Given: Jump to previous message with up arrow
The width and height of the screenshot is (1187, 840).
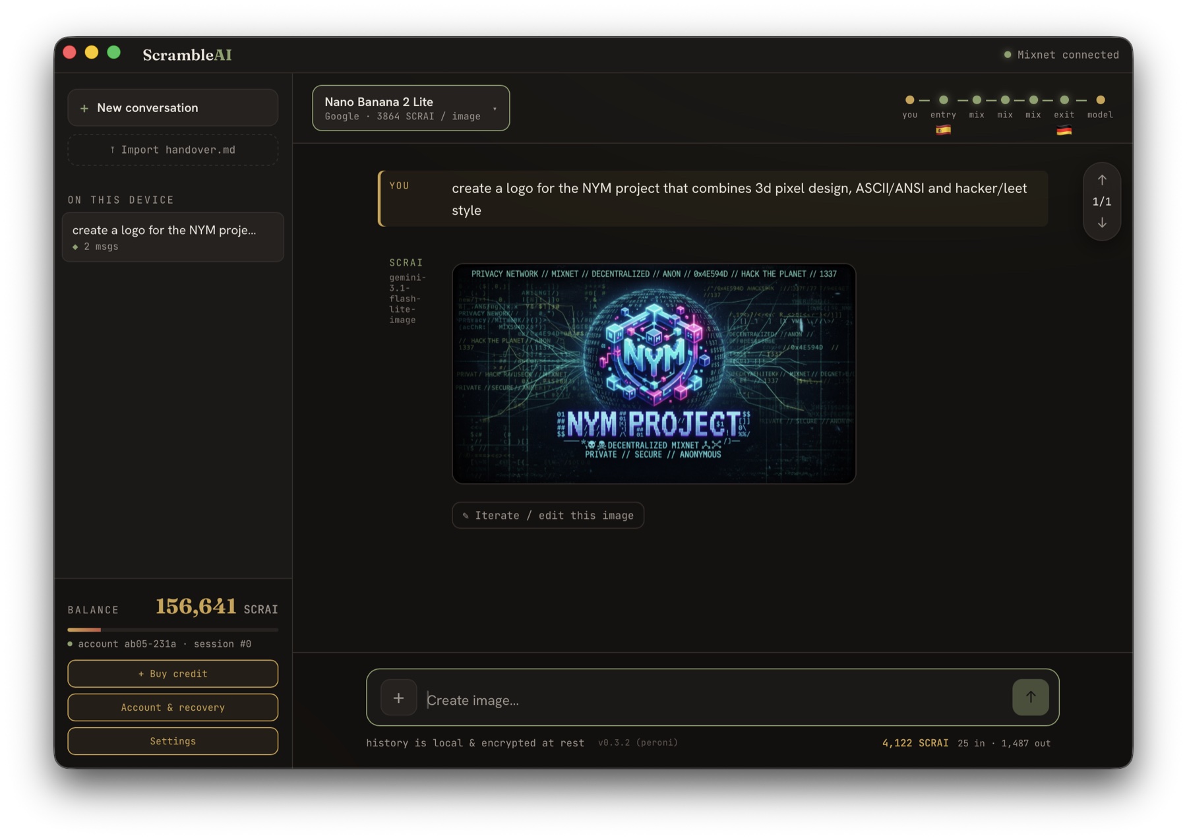Looking at the screenshot, I should point(1102,180).
